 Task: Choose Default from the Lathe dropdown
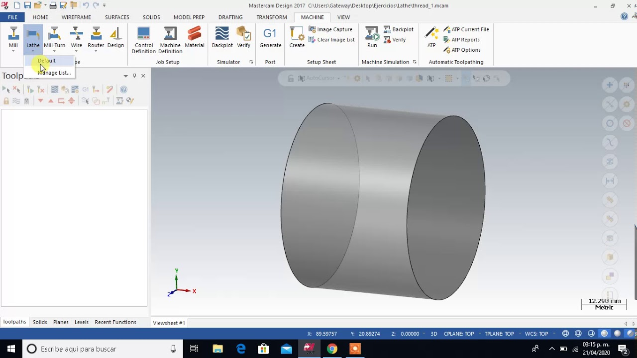click(x=47, y=61)
